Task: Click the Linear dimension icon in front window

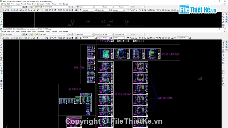Action: coord(128,38)
